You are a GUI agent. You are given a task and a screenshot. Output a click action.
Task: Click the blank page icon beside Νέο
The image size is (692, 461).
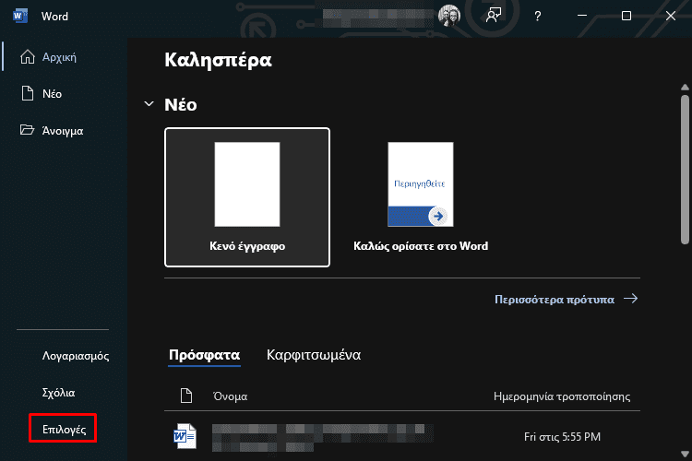[x=28, y=93]
